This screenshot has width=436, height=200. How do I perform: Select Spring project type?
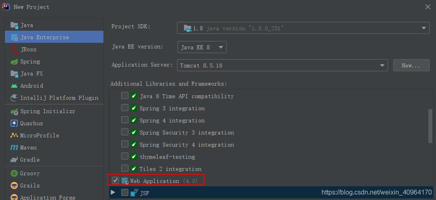pyautogui.click(x=54, y=62)
